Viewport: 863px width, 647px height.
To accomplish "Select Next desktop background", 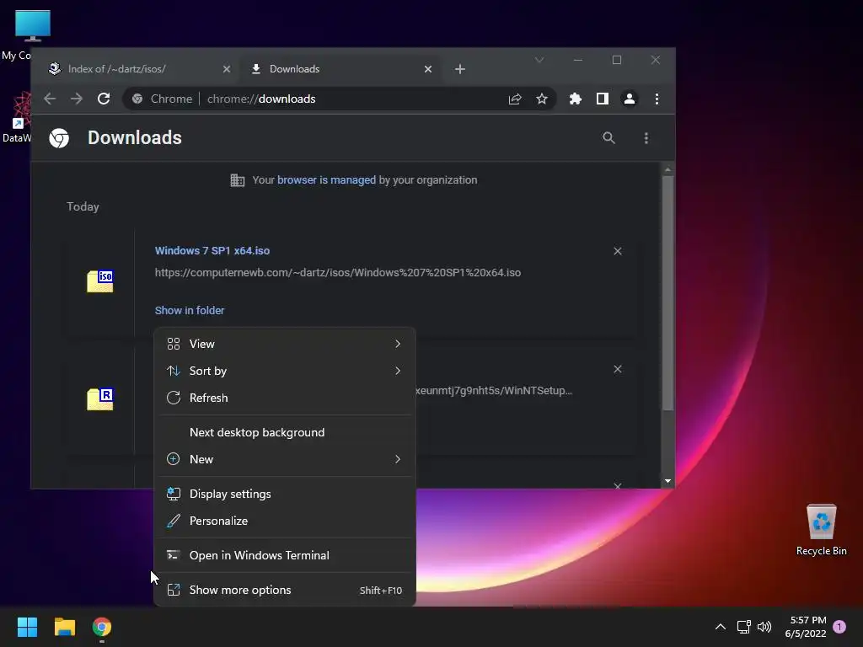I will (285, 432).
